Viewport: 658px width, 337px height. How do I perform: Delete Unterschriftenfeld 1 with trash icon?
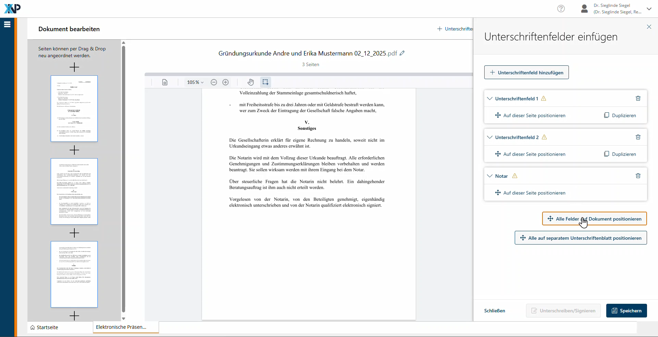tap(638, 99)
